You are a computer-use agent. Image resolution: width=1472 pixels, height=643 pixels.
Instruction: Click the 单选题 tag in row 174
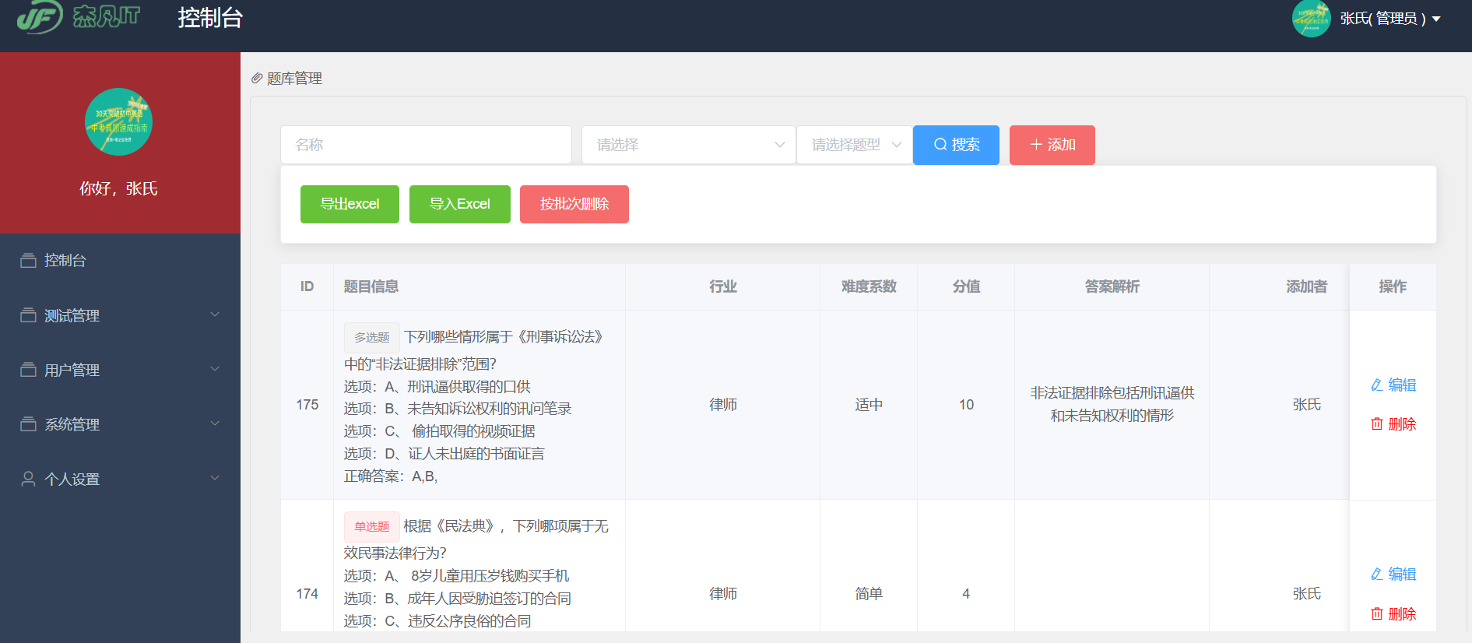(372, 527)
